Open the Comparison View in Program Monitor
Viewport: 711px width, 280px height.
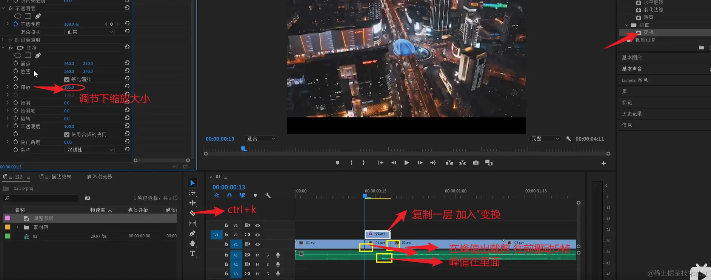tap(489, 163)
